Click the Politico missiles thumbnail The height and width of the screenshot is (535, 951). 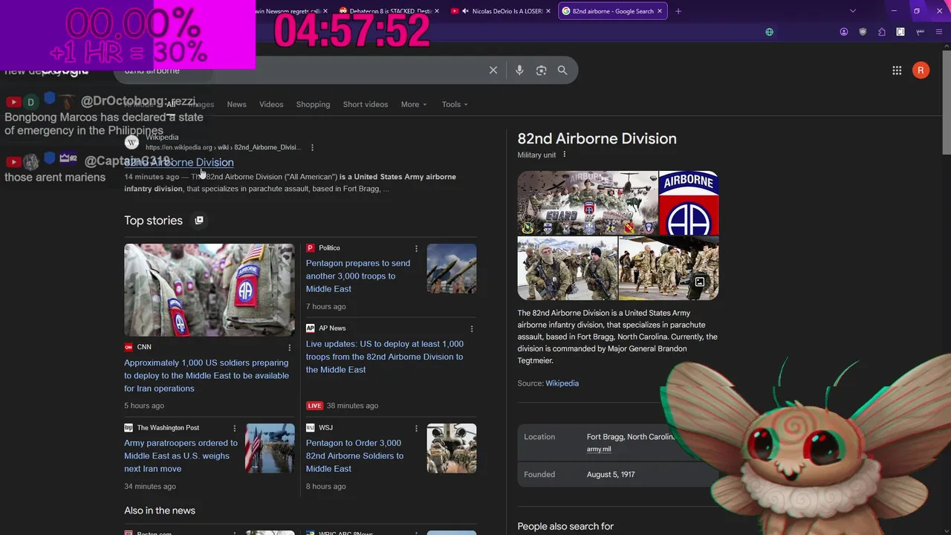[x=452, y=268]
